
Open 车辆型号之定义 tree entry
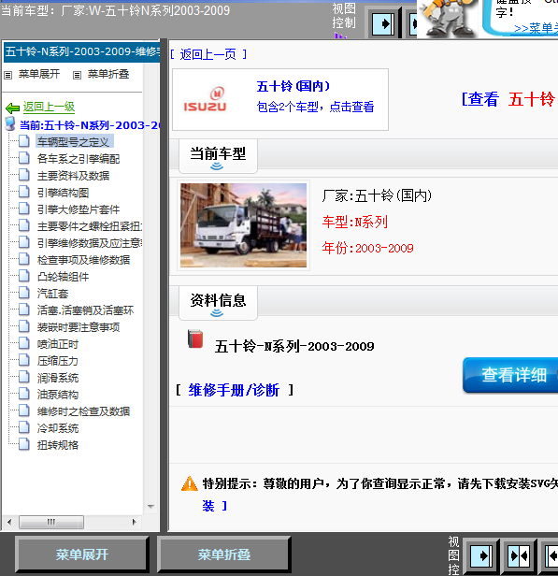[74, 142]
